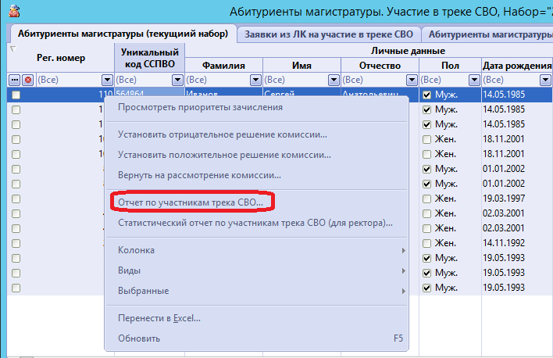Open Статистический отчет по участникам трека СВО (для ректора)
Viewport: 553px width, 358px height.
click(256, 223)
